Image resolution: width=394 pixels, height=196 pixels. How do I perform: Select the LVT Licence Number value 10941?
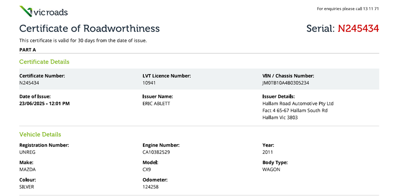coord(149,83)
